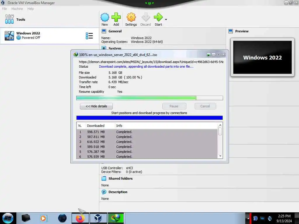Select the Windows 2022 VM entry
This screenshot has height=224, width=299.
(x=49, y=36)
